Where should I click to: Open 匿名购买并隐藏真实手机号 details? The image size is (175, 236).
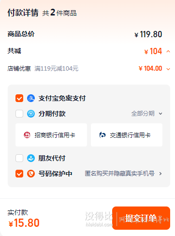coord(123,174)
